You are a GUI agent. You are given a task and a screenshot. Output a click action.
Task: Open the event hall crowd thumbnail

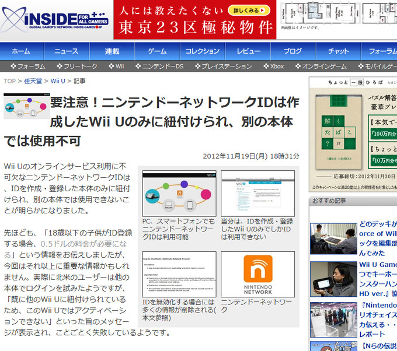coord(333,320)
